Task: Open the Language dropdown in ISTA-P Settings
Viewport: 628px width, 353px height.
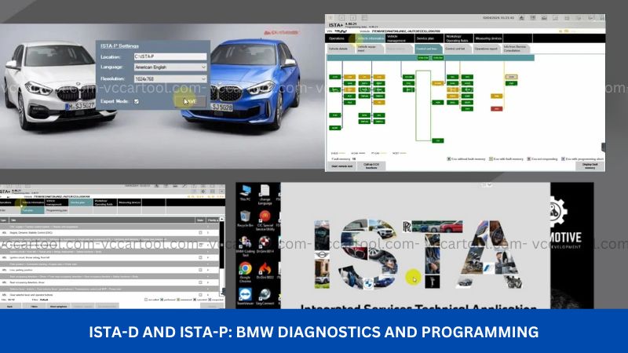Action: (x=170, y=67)
